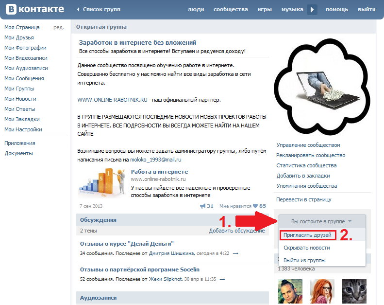
Task: Open Моя Страница in sidebar
Action: coord(22,27)
